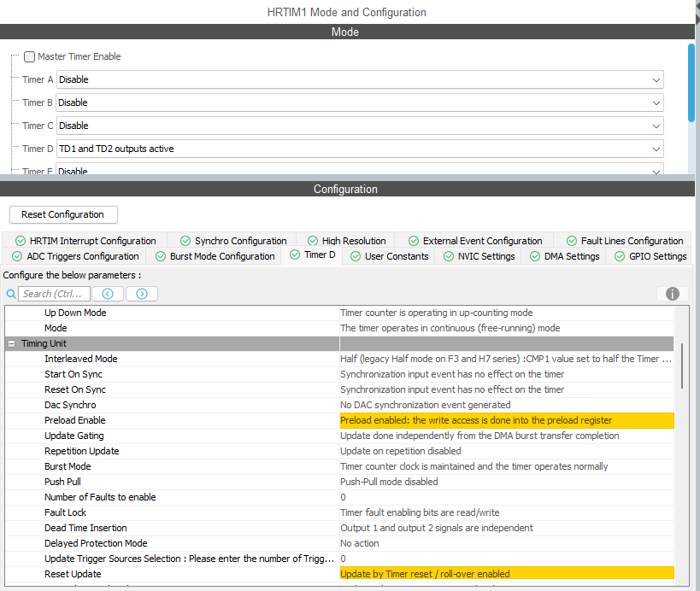Select the Delayed Protection Mode value

pyautogui.click(x=507, y=544)
